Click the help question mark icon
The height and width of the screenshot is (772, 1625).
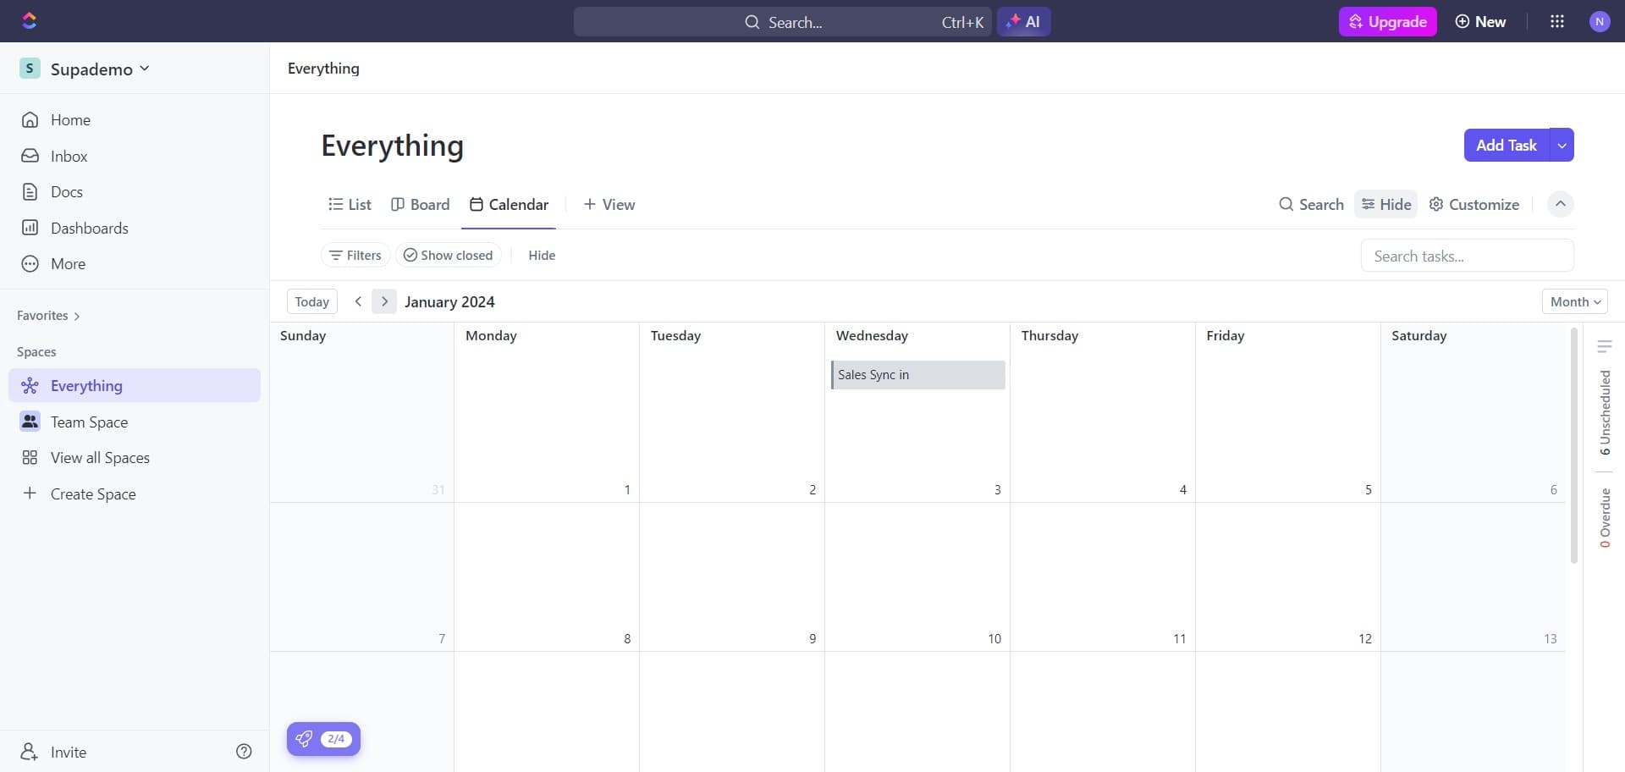244,752
